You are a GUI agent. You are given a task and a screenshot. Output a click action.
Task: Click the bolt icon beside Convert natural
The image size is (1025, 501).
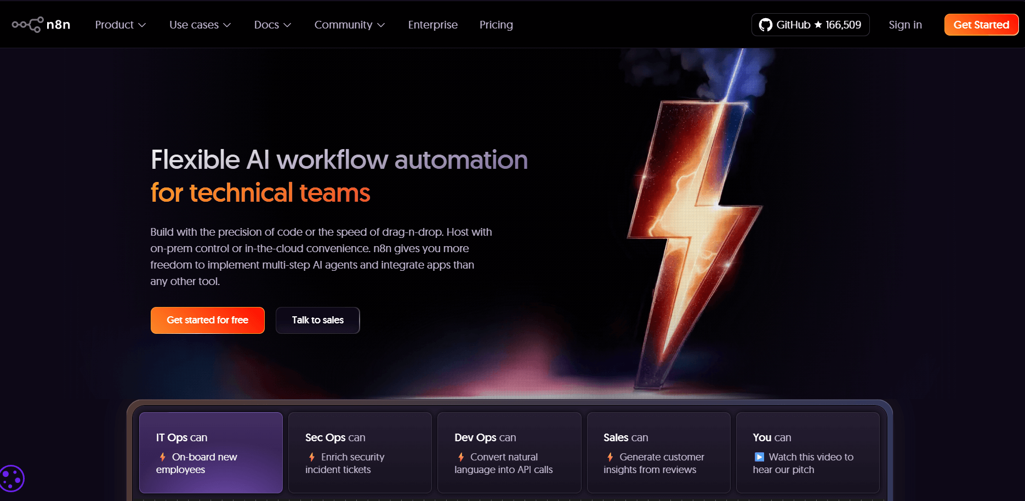[x=461, y=457]
